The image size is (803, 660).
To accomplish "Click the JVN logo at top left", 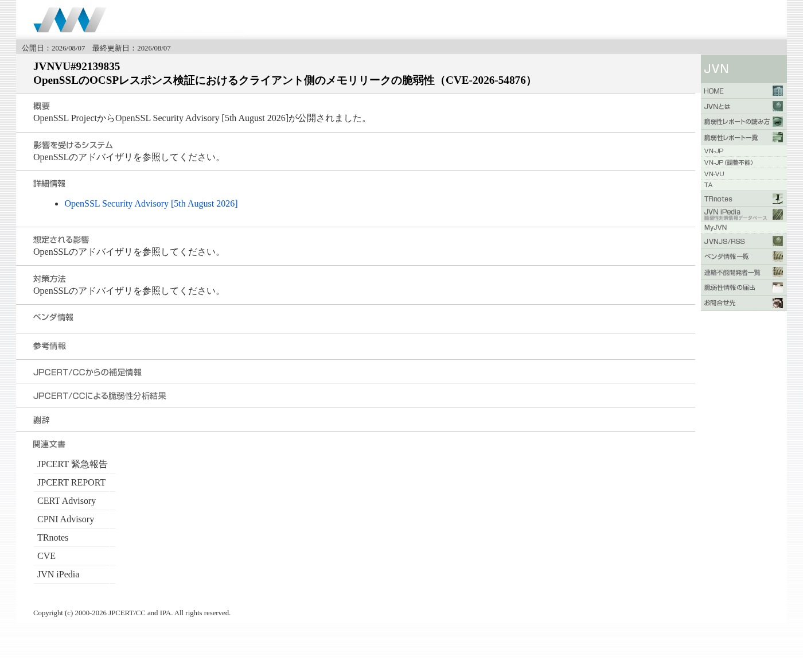I will (70, 20).
